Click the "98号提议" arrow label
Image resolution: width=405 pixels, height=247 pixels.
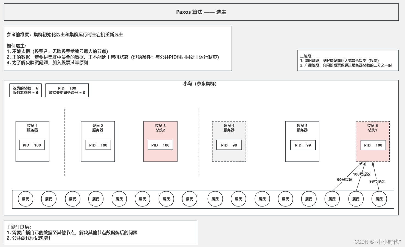377,181
